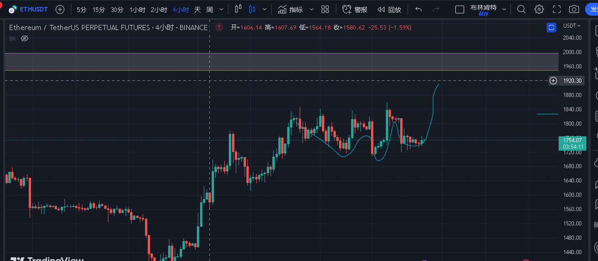Redo the last undone action
This screenshot has height=261, width=598.
coord(436,9)
